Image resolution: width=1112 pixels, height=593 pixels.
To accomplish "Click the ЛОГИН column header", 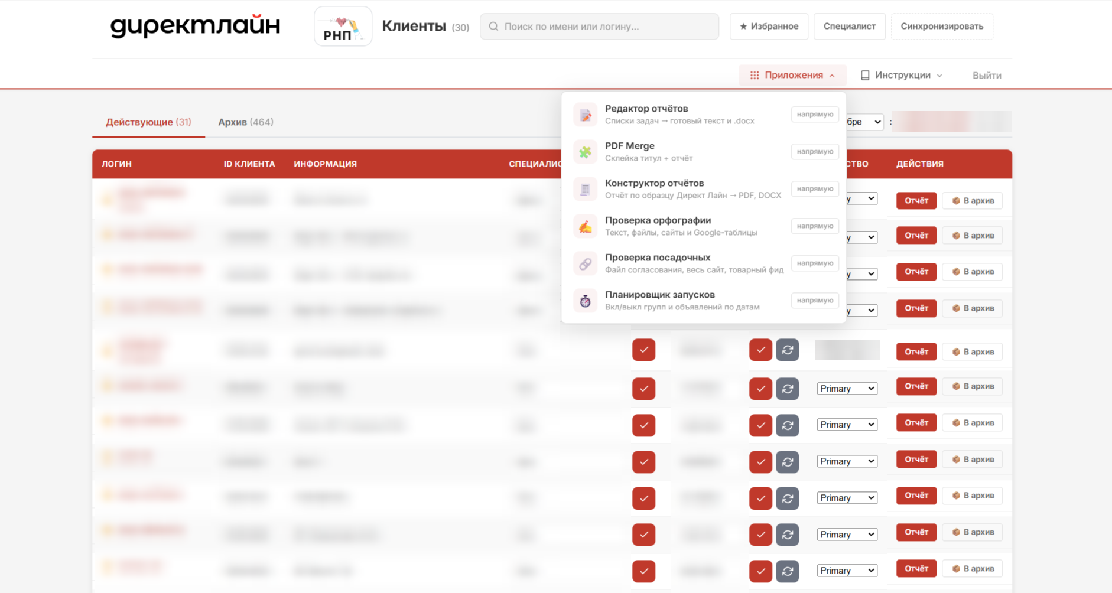I will tap(116, 164).
